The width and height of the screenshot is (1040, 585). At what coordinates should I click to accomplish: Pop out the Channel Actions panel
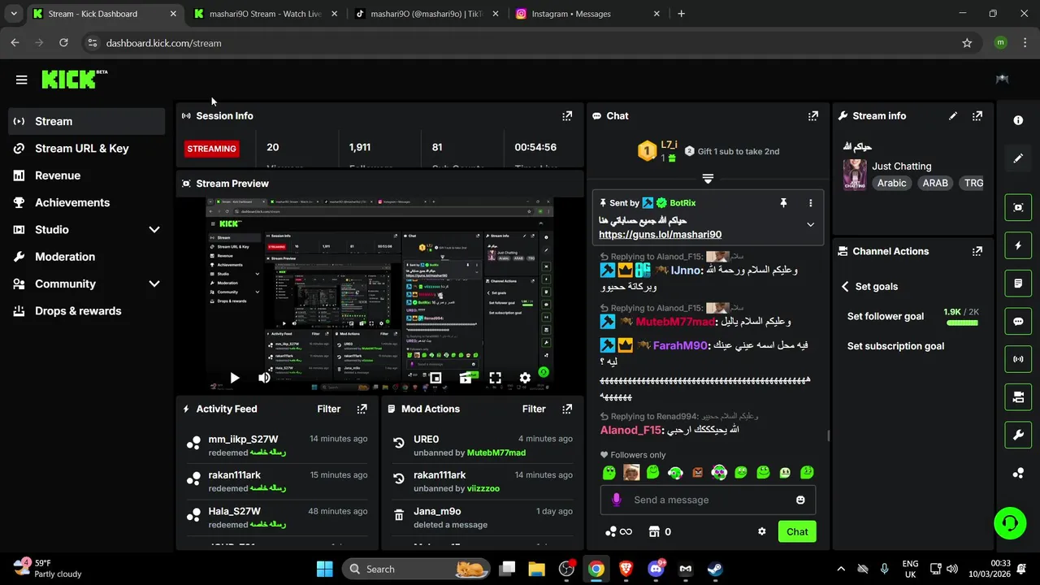[977, 251]
